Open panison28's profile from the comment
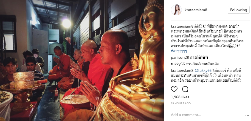Image resolution: width=251 pixels, height=121 pixels. pos(179,57)
